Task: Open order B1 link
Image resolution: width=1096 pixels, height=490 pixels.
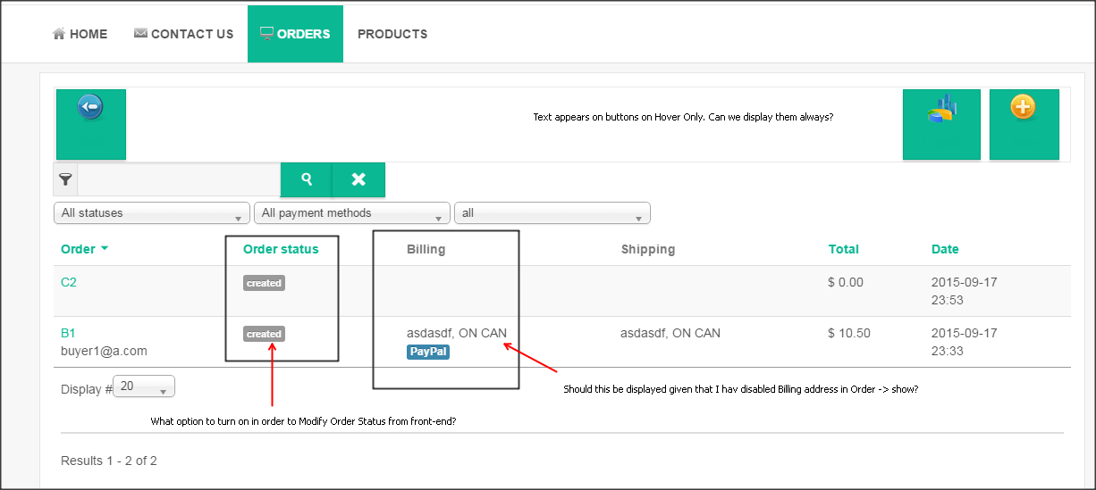Action: 68,333
